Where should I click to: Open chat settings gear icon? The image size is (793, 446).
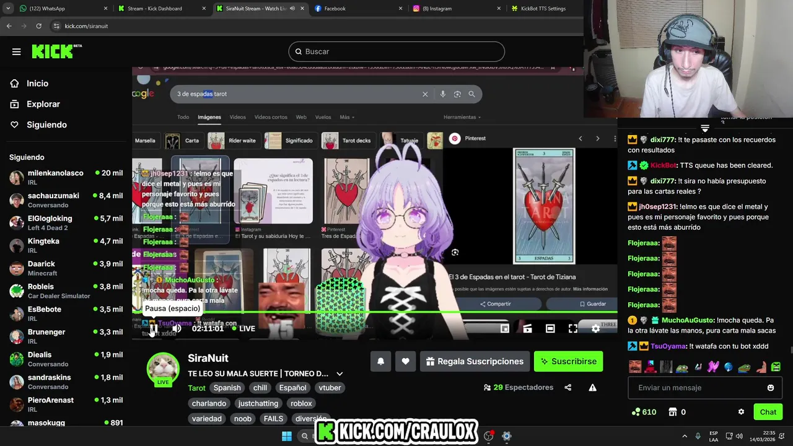(741, 412)
